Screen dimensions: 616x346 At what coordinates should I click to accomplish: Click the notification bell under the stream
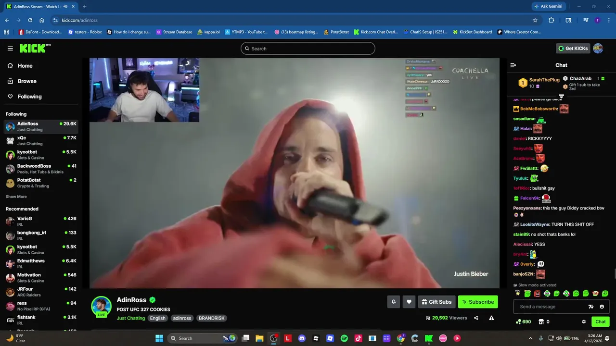[x=393, y=302]
